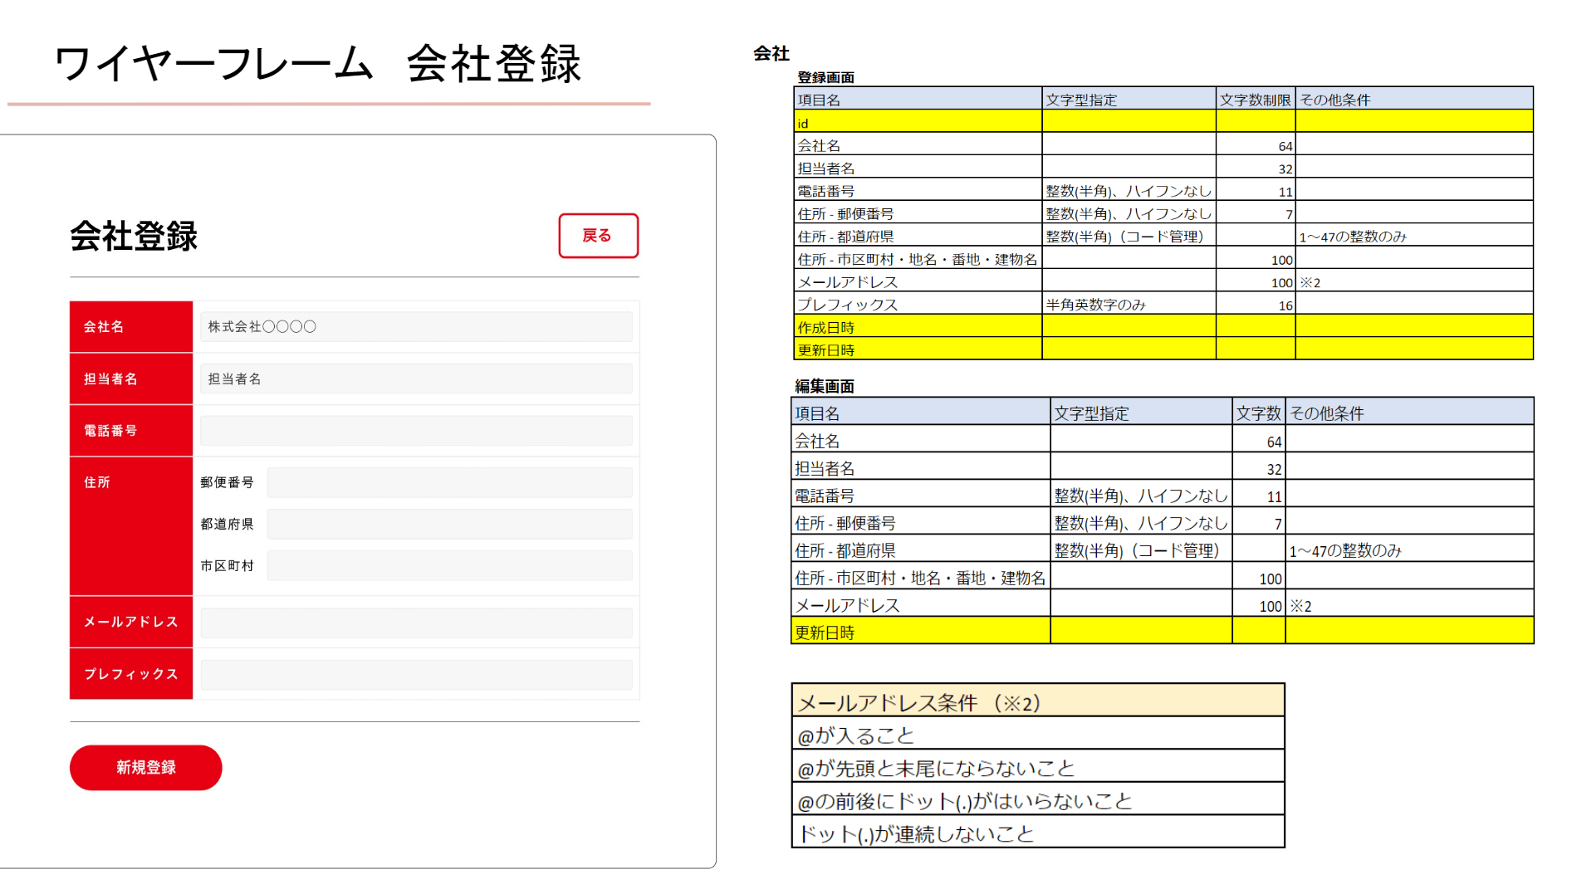Select 会社名 cell in 編集画面 table
This screenshot has width=1572, height=889.
[921, 439]
